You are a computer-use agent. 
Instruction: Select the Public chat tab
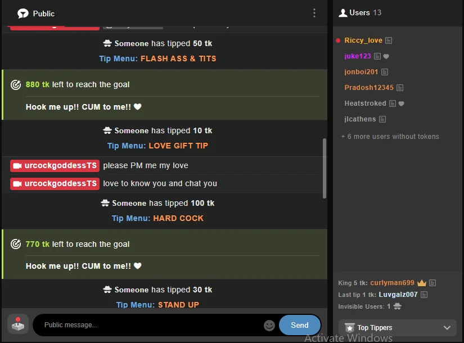click(x=36, y=13)
